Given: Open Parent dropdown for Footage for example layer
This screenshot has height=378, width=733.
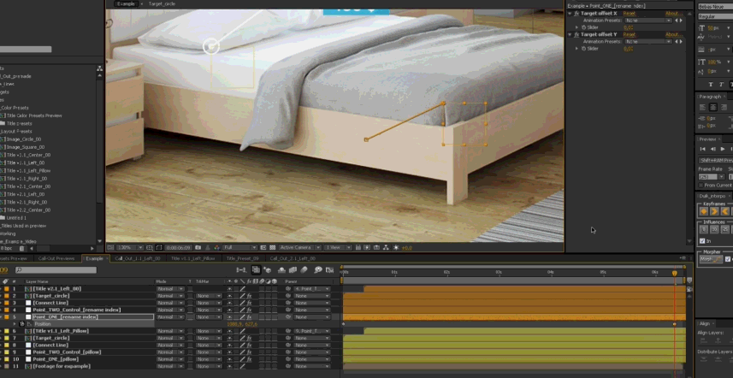Looking at the screenshot, I should tap(312, 366).
